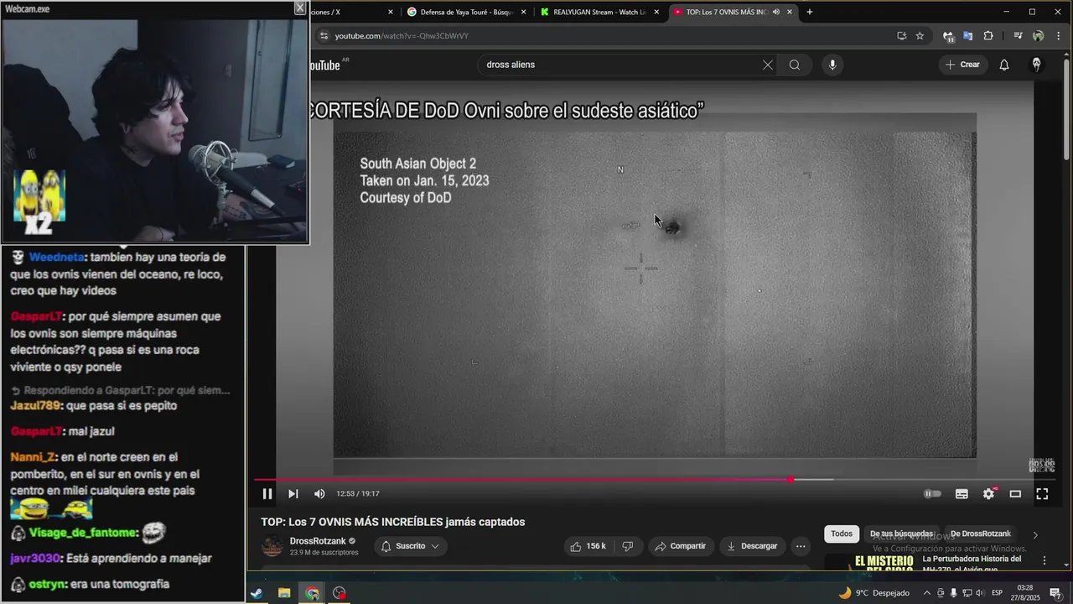Open video player settings gear
1073x604 pixels.
(988, 494)
